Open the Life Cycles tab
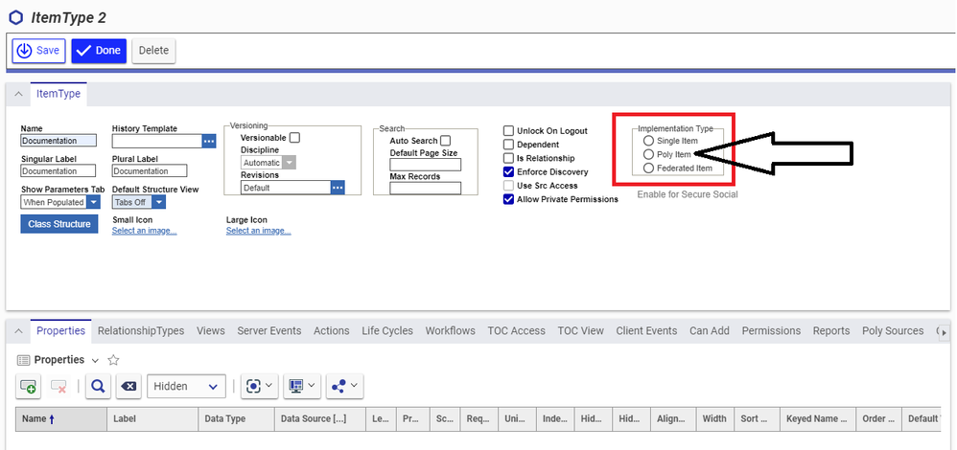This screenshot has height=450, width=957. click(x=387, y=330)
